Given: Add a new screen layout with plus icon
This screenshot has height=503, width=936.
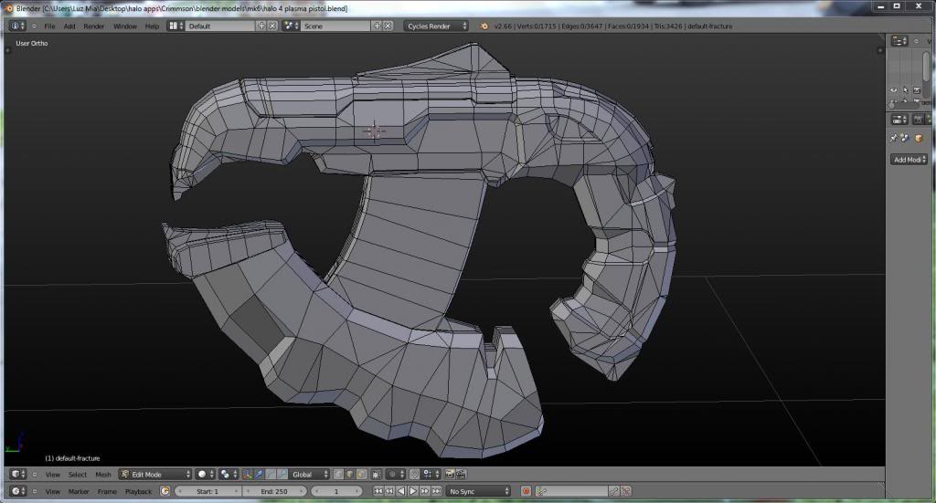Looking at the screenshot, I should (x=261, y=26).
